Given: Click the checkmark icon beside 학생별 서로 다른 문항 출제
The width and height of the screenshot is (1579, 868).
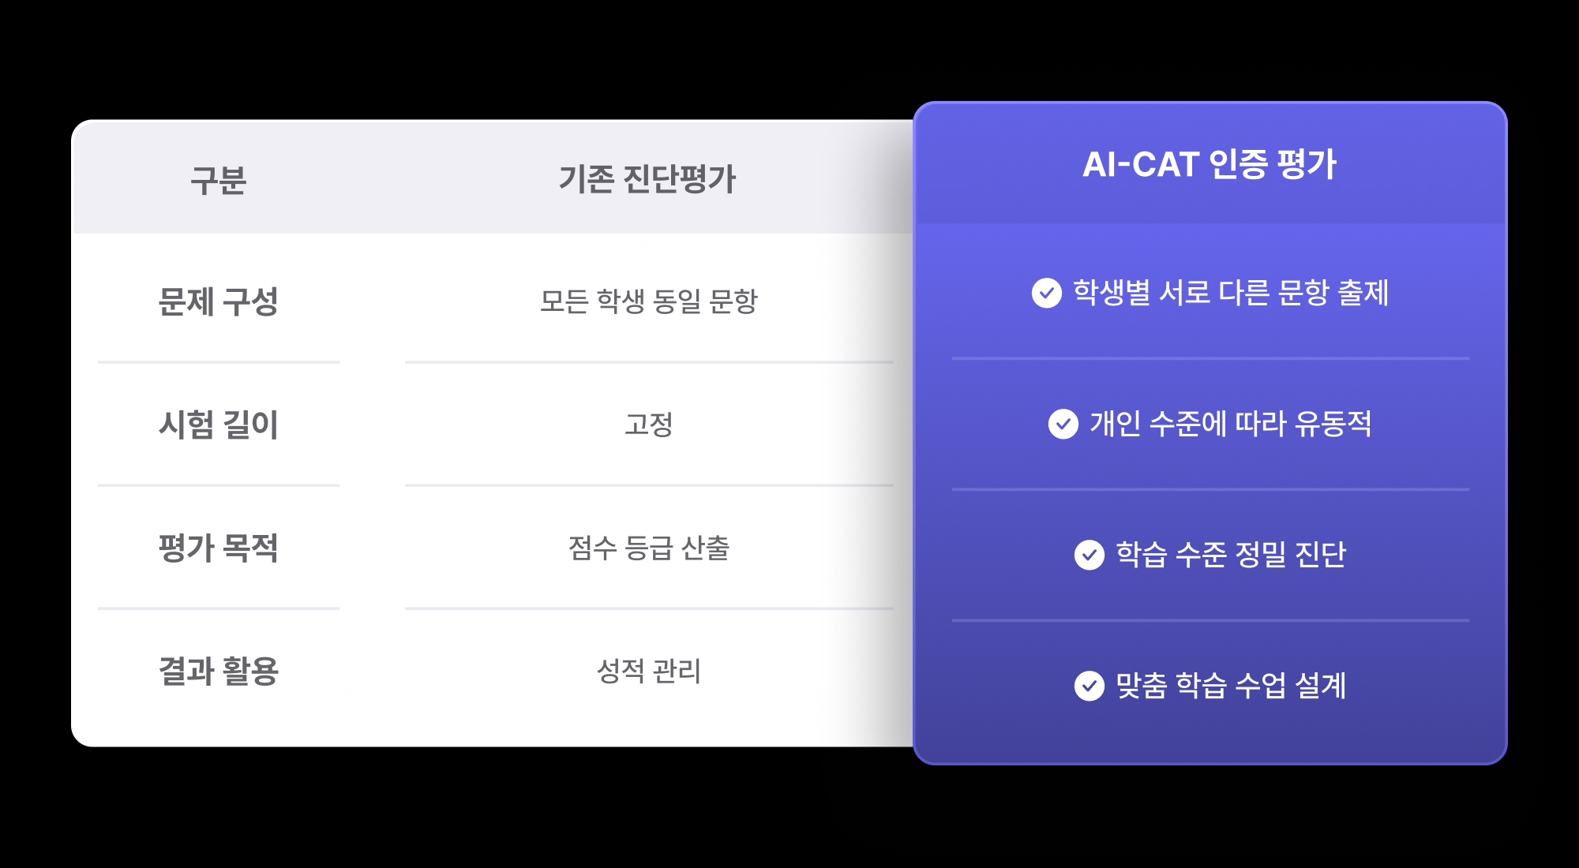Looking at the screenshot, I should click(x=1047, y=293).
